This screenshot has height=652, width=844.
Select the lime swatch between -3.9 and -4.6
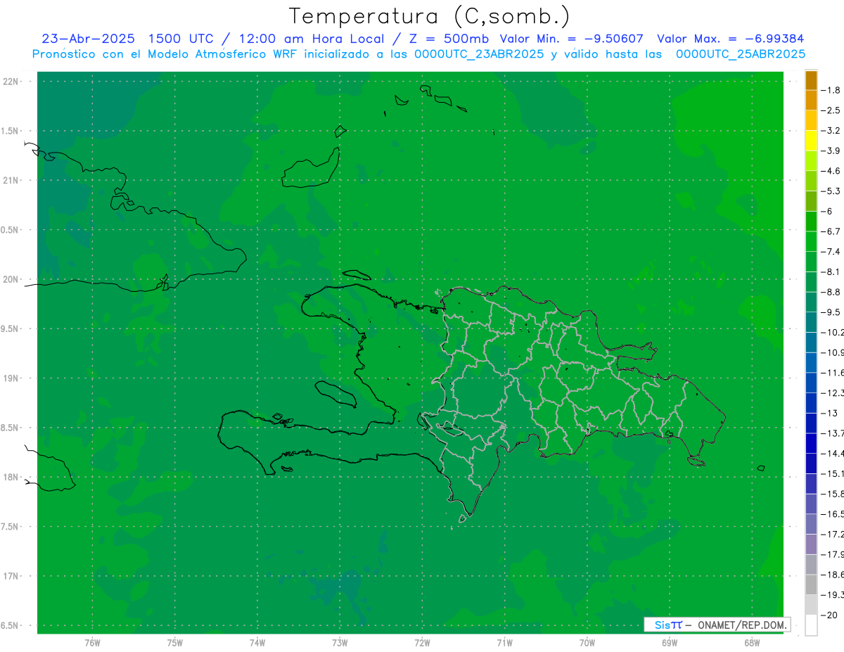(x=811, y=161)
